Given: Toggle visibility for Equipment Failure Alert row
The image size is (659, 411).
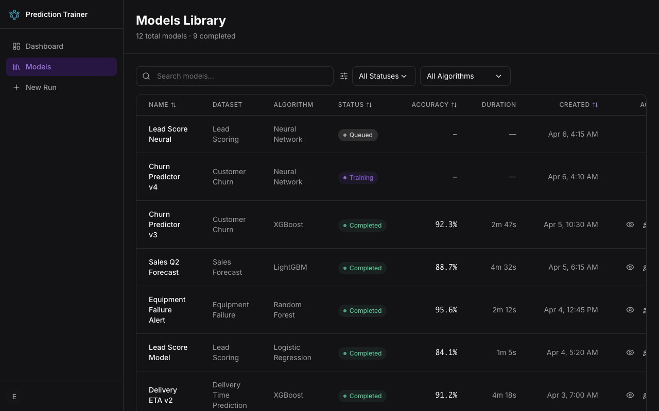Looking at the screenshot, I should [630, 310].
